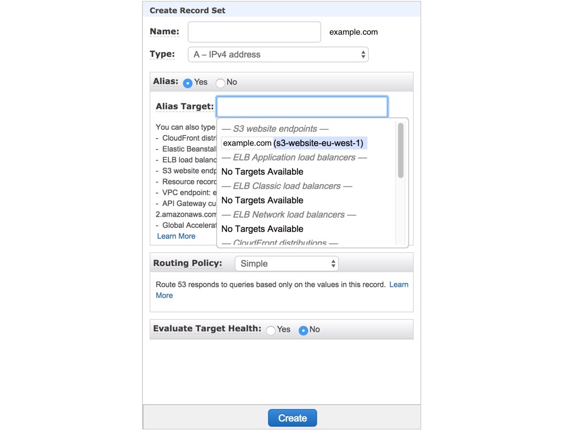Screen dimensions: 574x431
Task: Set Evaluate Target Health to Yes
Action: (x=271, y=330)
